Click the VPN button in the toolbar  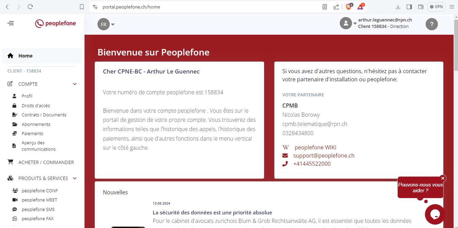click(x=436, y=7)
